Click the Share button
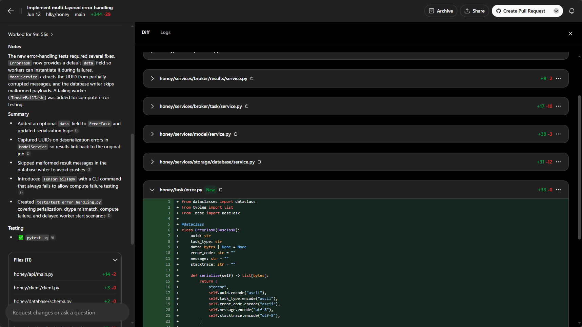This screenshot has height=327, width=582. click(x=474, y=11)
